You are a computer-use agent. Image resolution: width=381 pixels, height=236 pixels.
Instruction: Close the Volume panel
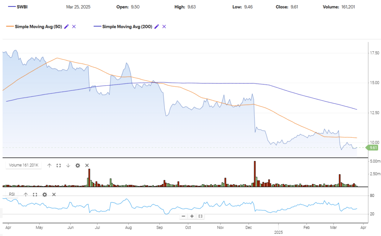tap(87, 165)
